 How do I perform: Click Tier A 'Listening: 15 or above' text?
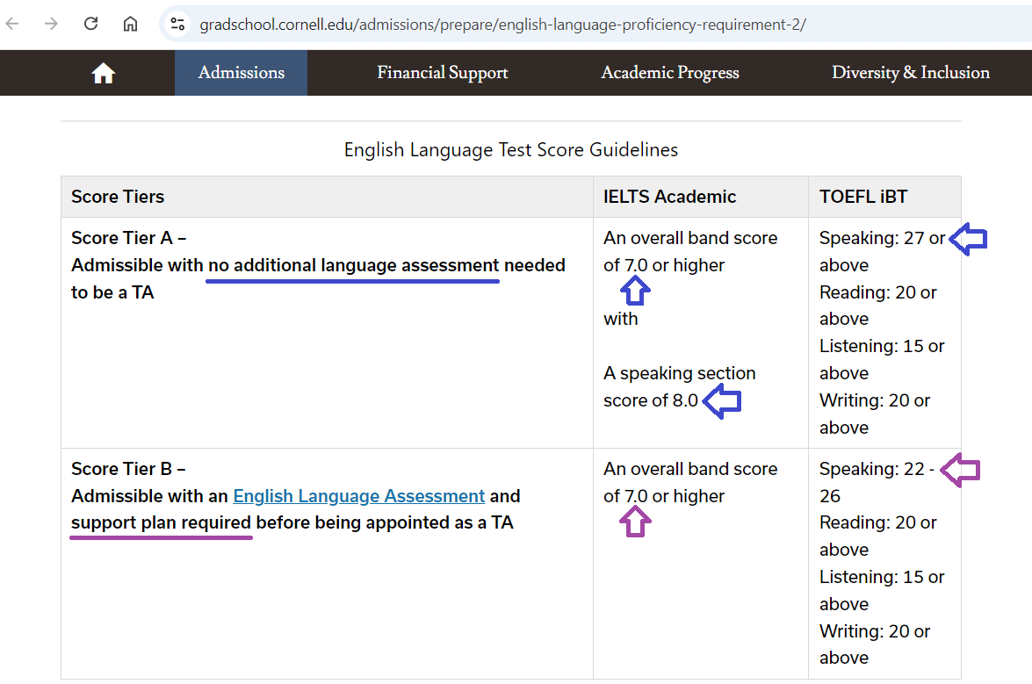pyautogui.click(x=882, y=359)
